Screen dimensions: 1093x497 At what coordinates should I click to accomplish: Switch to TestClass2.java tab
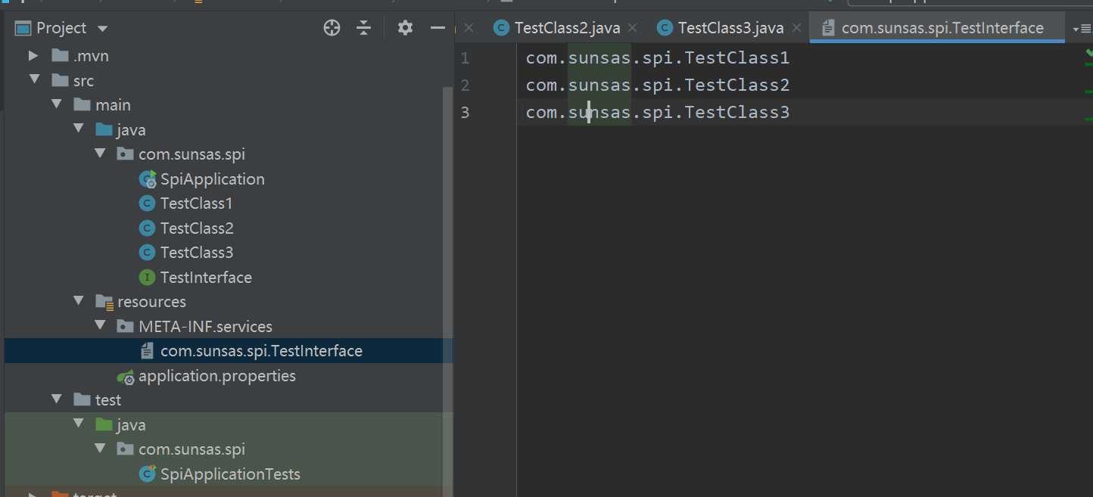point(567,28)
